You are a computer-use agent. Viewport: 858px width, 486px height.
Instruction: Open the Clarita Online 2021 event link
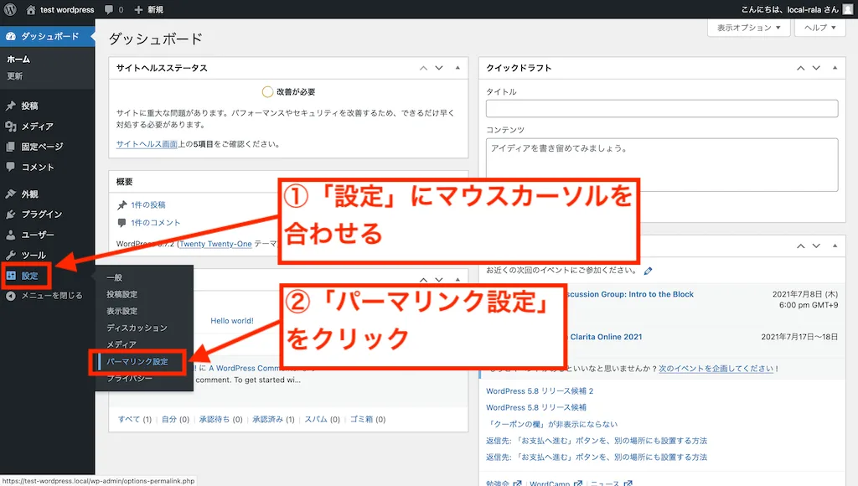pyautogui.click(x=606, y=337)
